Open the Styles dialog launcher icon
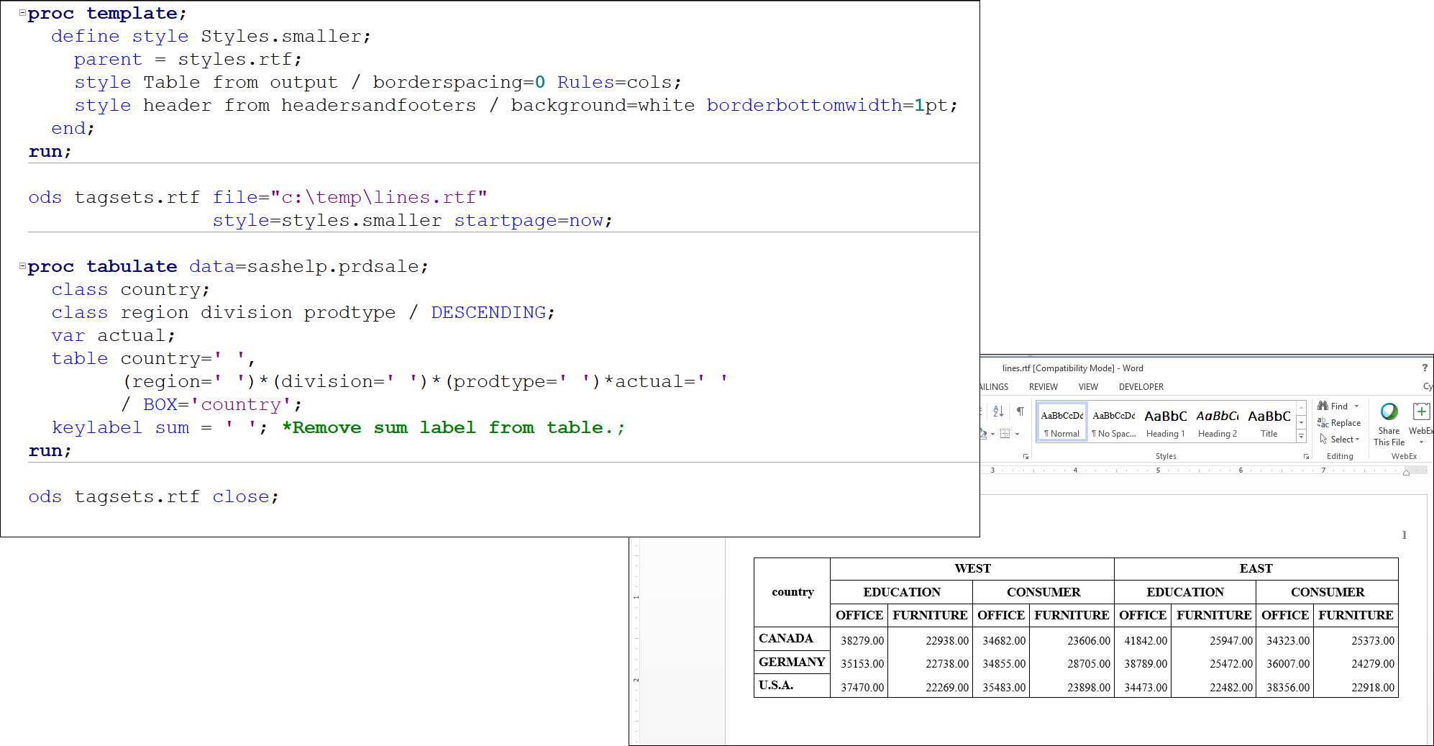This screenshot has width=1434, height=746. [1307, 456]
